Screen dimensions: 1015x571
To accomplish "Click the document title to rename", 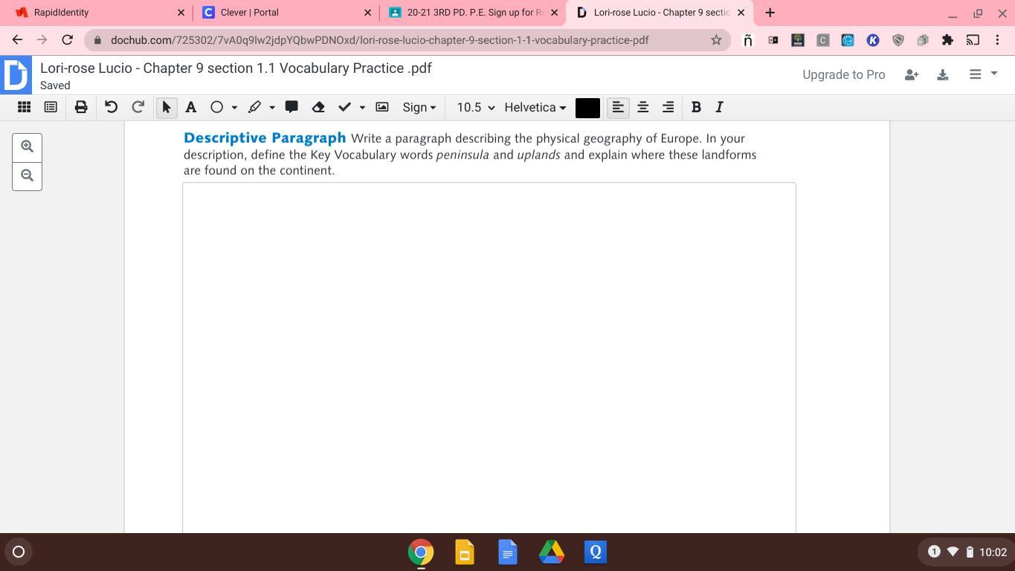I will [x=236, y=68].
